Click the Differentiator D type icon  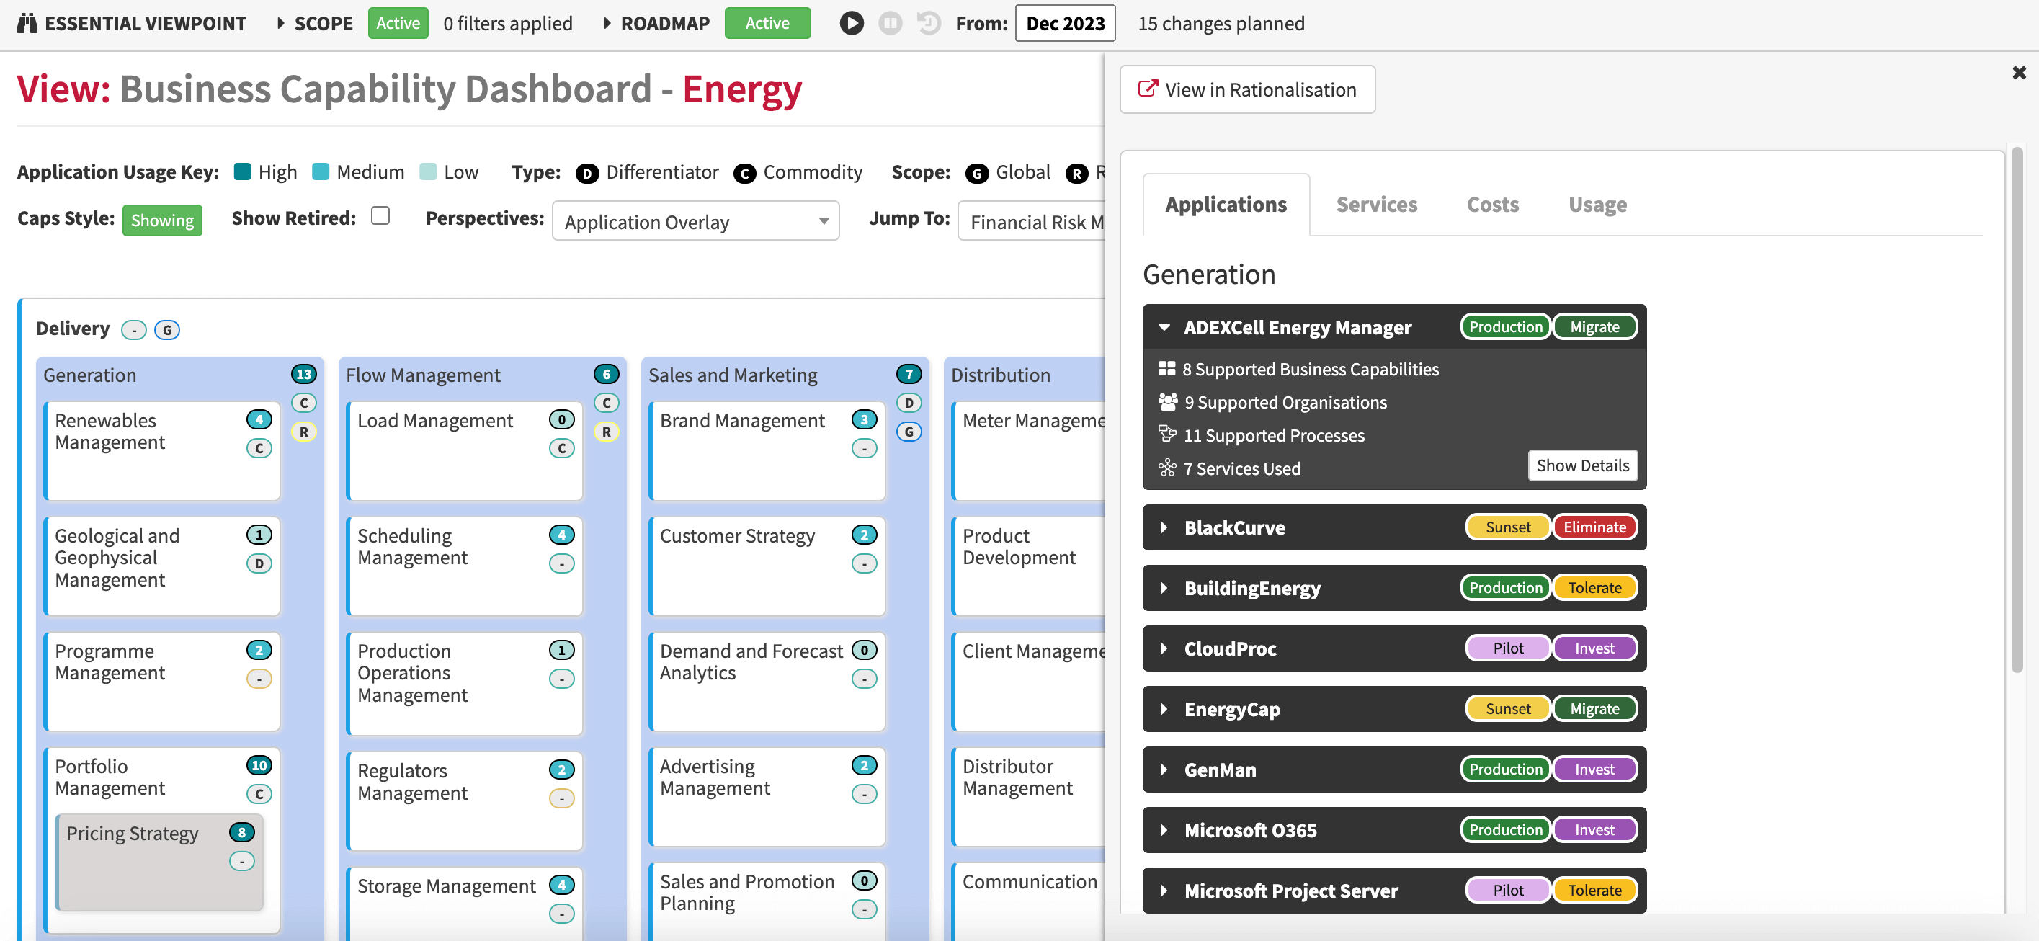click(586, 174)
